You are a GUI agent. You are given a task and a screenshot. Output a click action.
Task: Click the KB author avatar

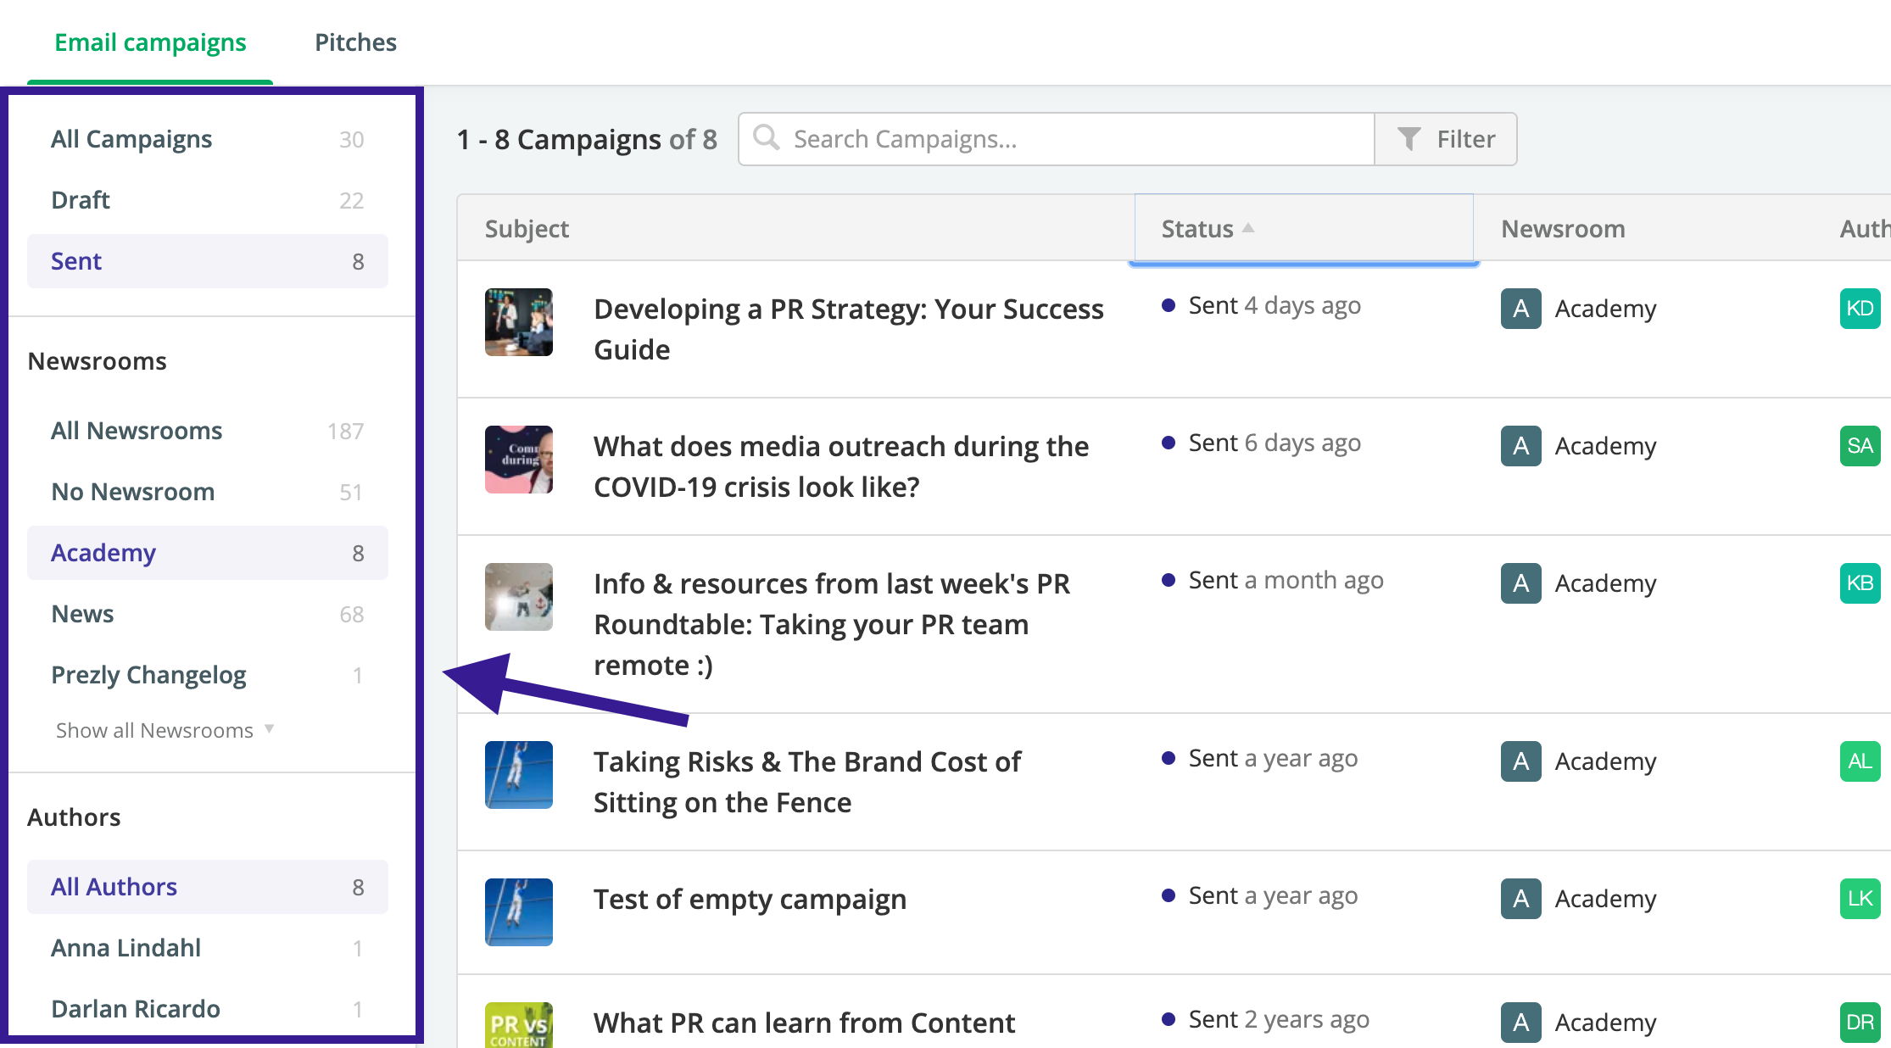1860,583
